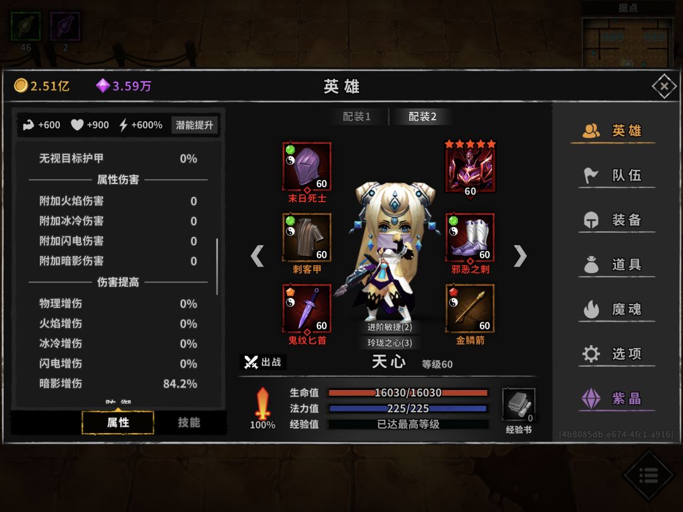Open the 经验书 experience book item
The image size is (683, 512).
pos(519,405)
